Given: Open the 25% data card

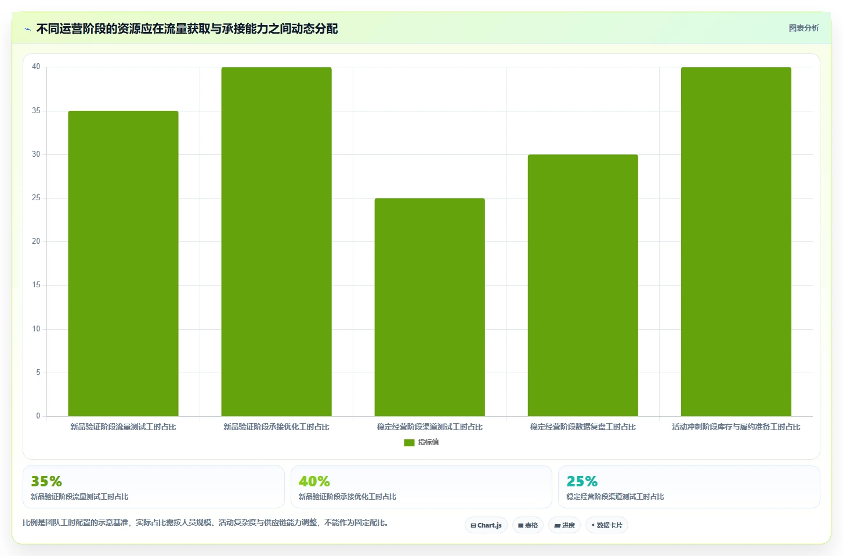Looking at the screenshot, I should point(689,487).
